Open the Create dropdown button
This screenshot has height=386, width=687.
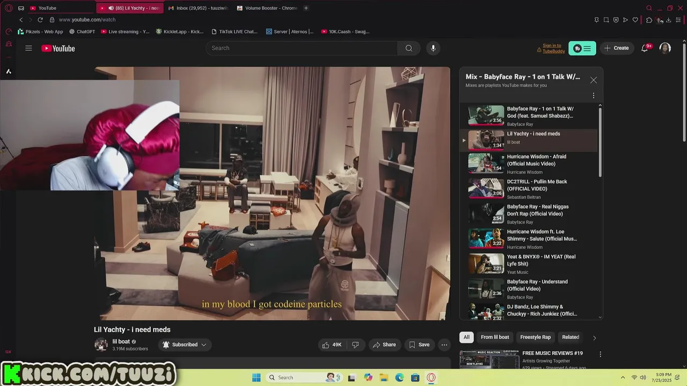tap(617, 48)
